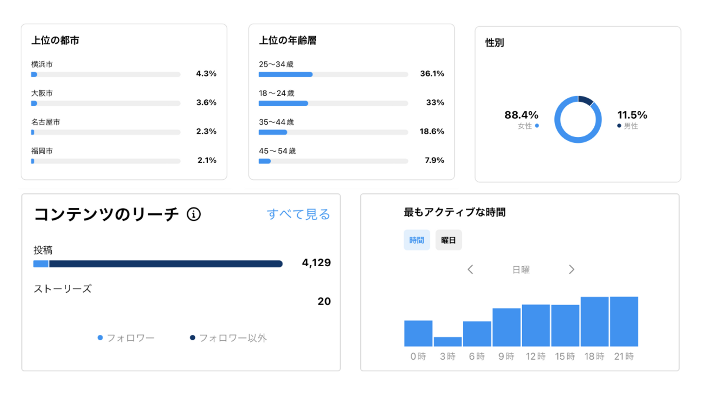Click the 女性 legend dot in 性別 panel

pyautogui.click(x=537, y=126)
